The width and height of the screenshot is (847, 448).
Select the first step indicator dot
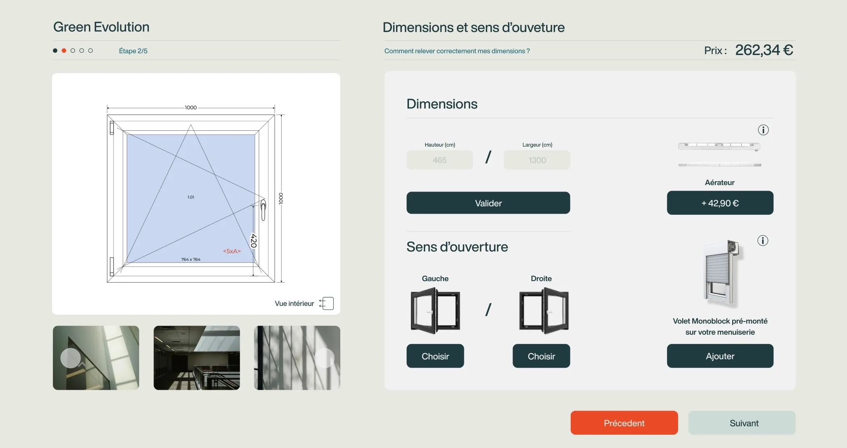pos(55,50)
